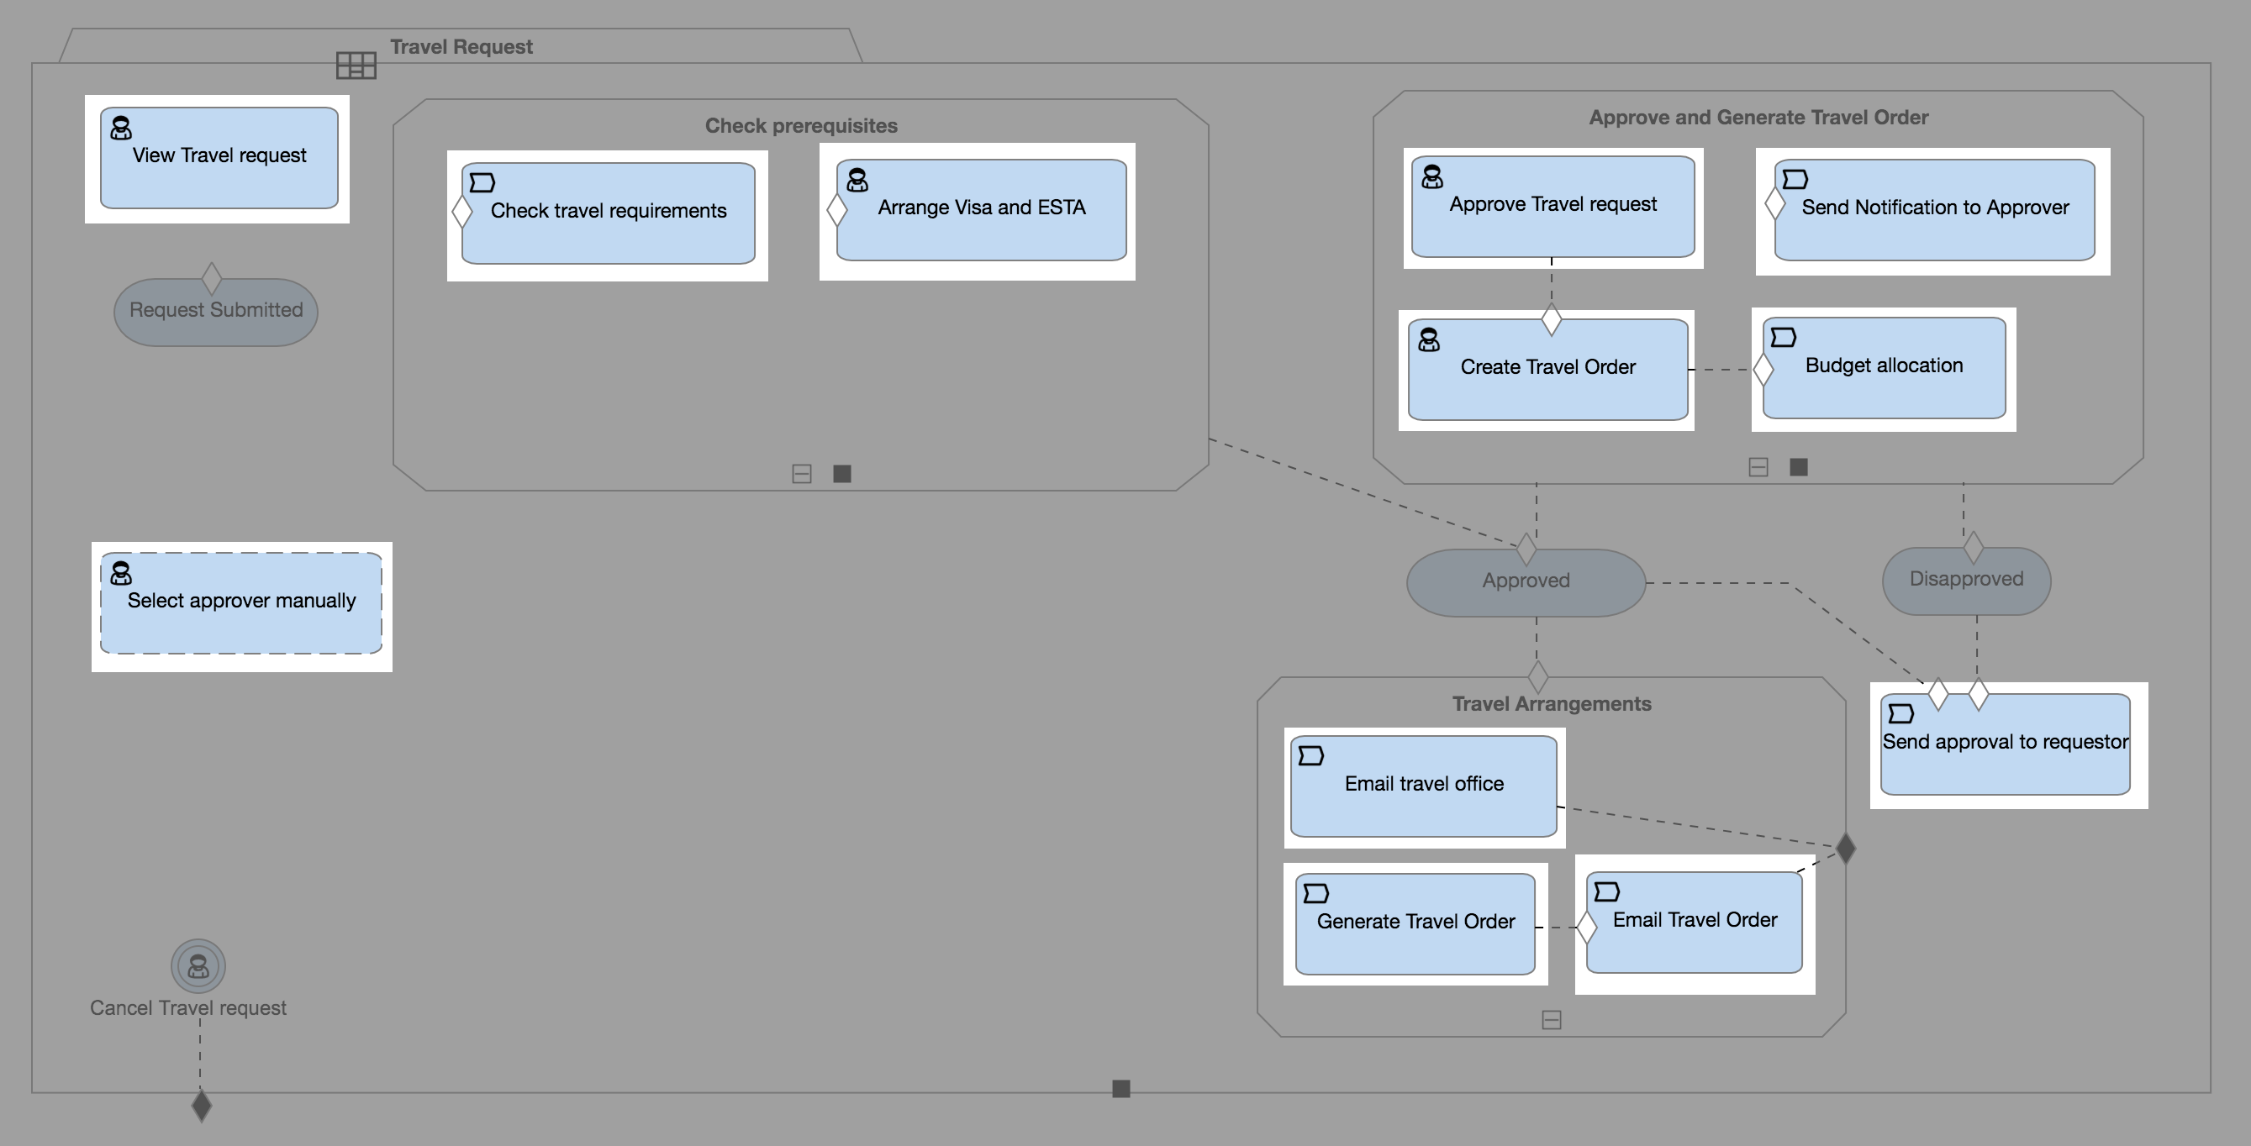The width and height of the screenshot is (2251, 1146).
Task: Click user icon on Select approver manually
Action: click(122, 573)
